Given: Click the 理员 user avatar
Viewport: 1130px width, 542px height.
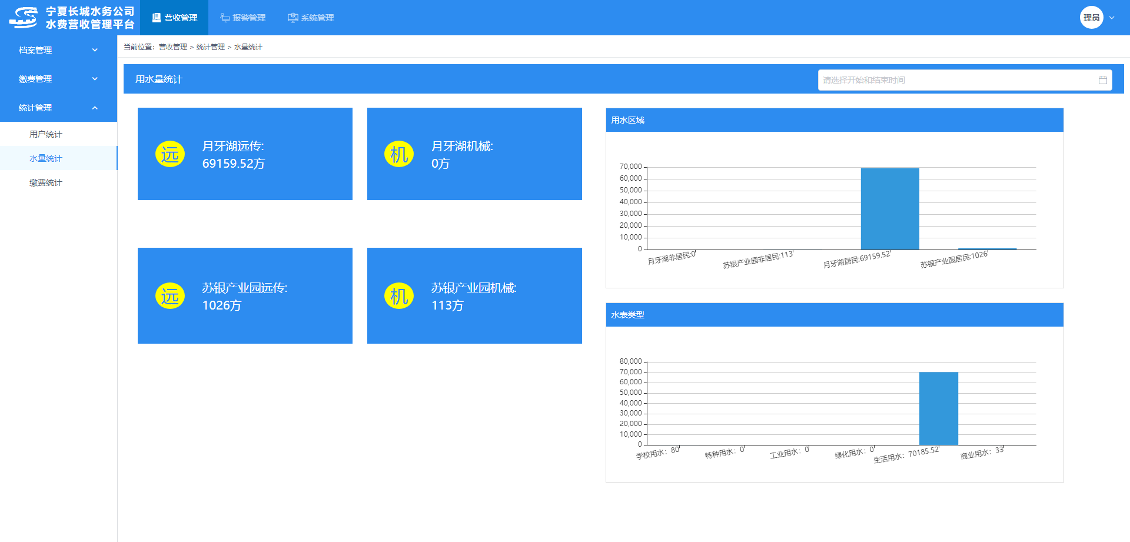Looking at the screenshot, I should coord(1091,18).
